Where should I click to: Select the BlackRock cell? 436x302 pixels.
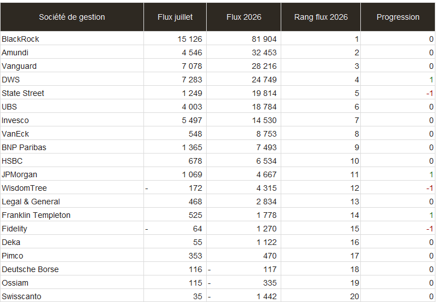[72, 39]
